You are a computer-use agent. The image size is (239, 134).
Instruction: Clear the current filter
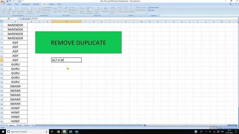(72, 7)
